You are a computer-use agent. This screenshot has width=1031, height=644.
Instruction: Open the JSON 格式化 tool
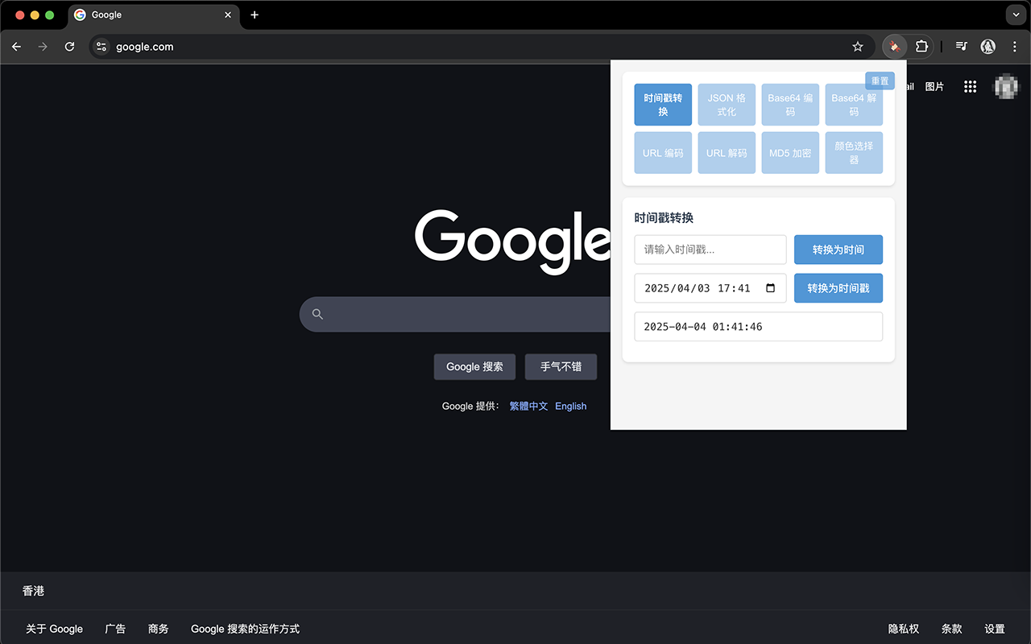click(x=726, y=104)
